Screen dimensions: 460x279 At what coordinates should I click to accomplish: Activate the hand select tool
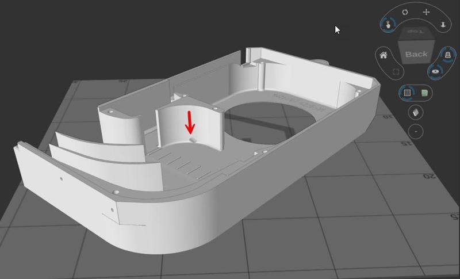388,24
